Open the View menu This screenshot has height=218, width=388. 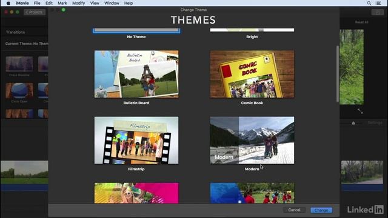(95, 3)
